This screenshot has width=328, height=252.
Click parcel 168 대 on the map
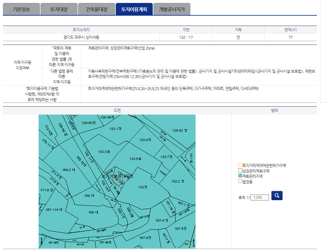[x=91, y=213]
